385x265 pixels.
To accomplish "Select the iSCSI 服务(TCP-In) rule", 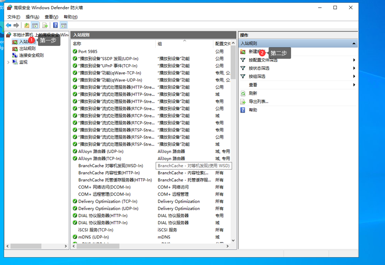I will (96, 230).
